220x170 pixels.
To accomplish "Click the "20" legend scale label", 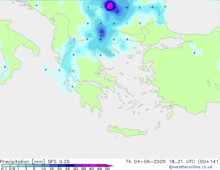I will pos(59,169).
